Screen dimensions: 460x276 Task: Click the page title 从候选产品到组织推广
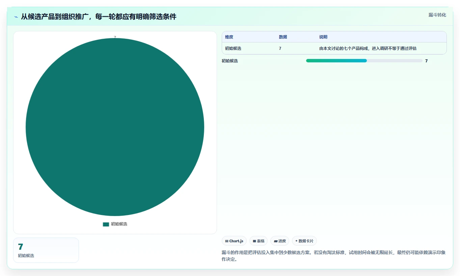point(99,17)
